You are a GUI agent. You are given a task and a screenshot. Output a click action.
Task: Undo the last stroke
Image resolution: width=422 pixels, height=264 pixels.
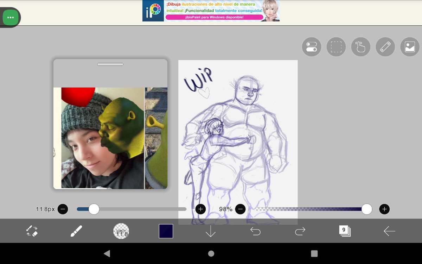[x=255, y=231]
